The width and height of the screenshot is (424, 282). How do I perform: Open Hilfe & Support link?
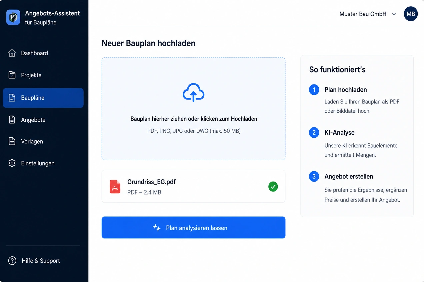point(34,261)
